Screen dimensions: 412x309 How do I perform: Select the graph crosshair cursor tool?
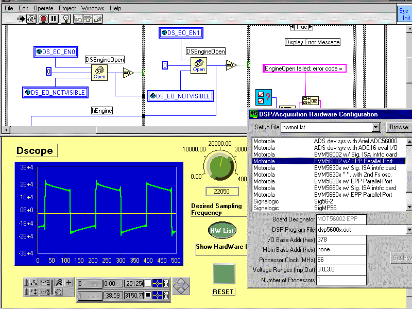[69, 283]
